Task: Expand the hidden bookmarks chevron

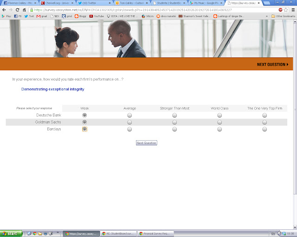Action: tap(267, 16)
